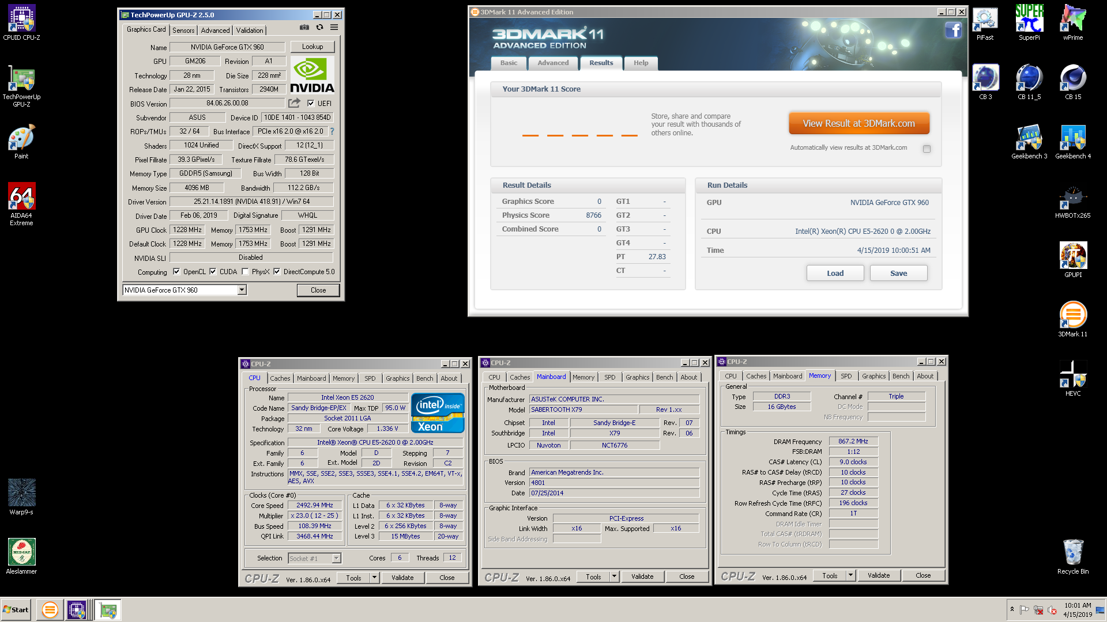Launch the wPrime desktop shortcut
Viewport: 1107px width, 622px height.
pos(1073,23)
